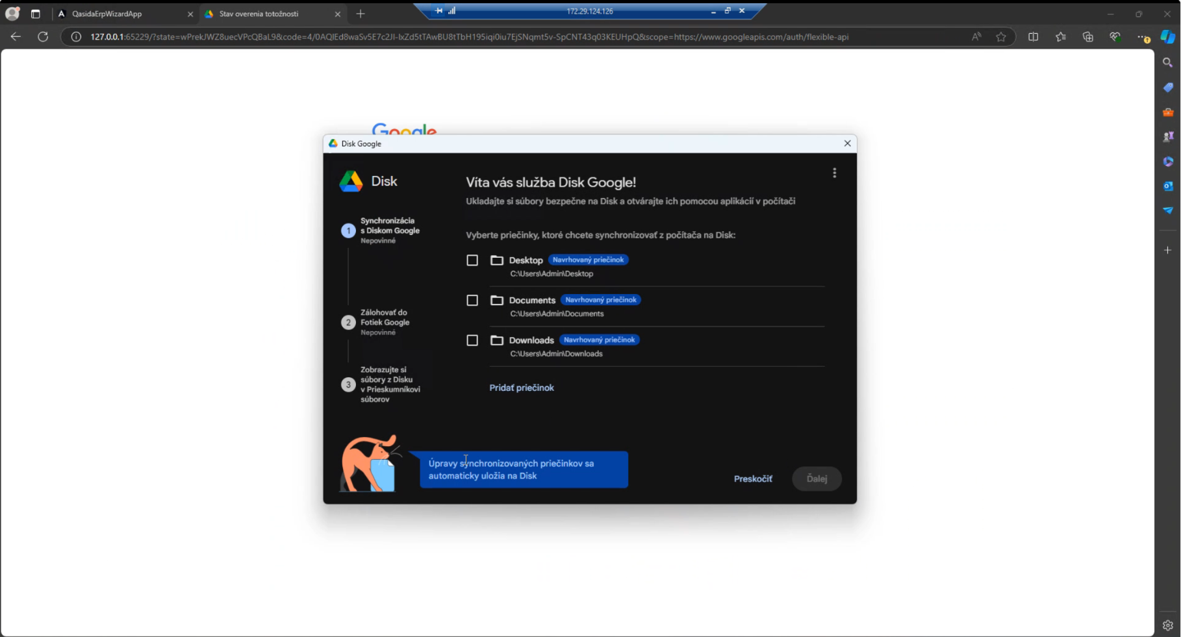Click the Google Drive logo in the dialog
Viewport: 1181px width, 637px height.
[x=351, y=181]
